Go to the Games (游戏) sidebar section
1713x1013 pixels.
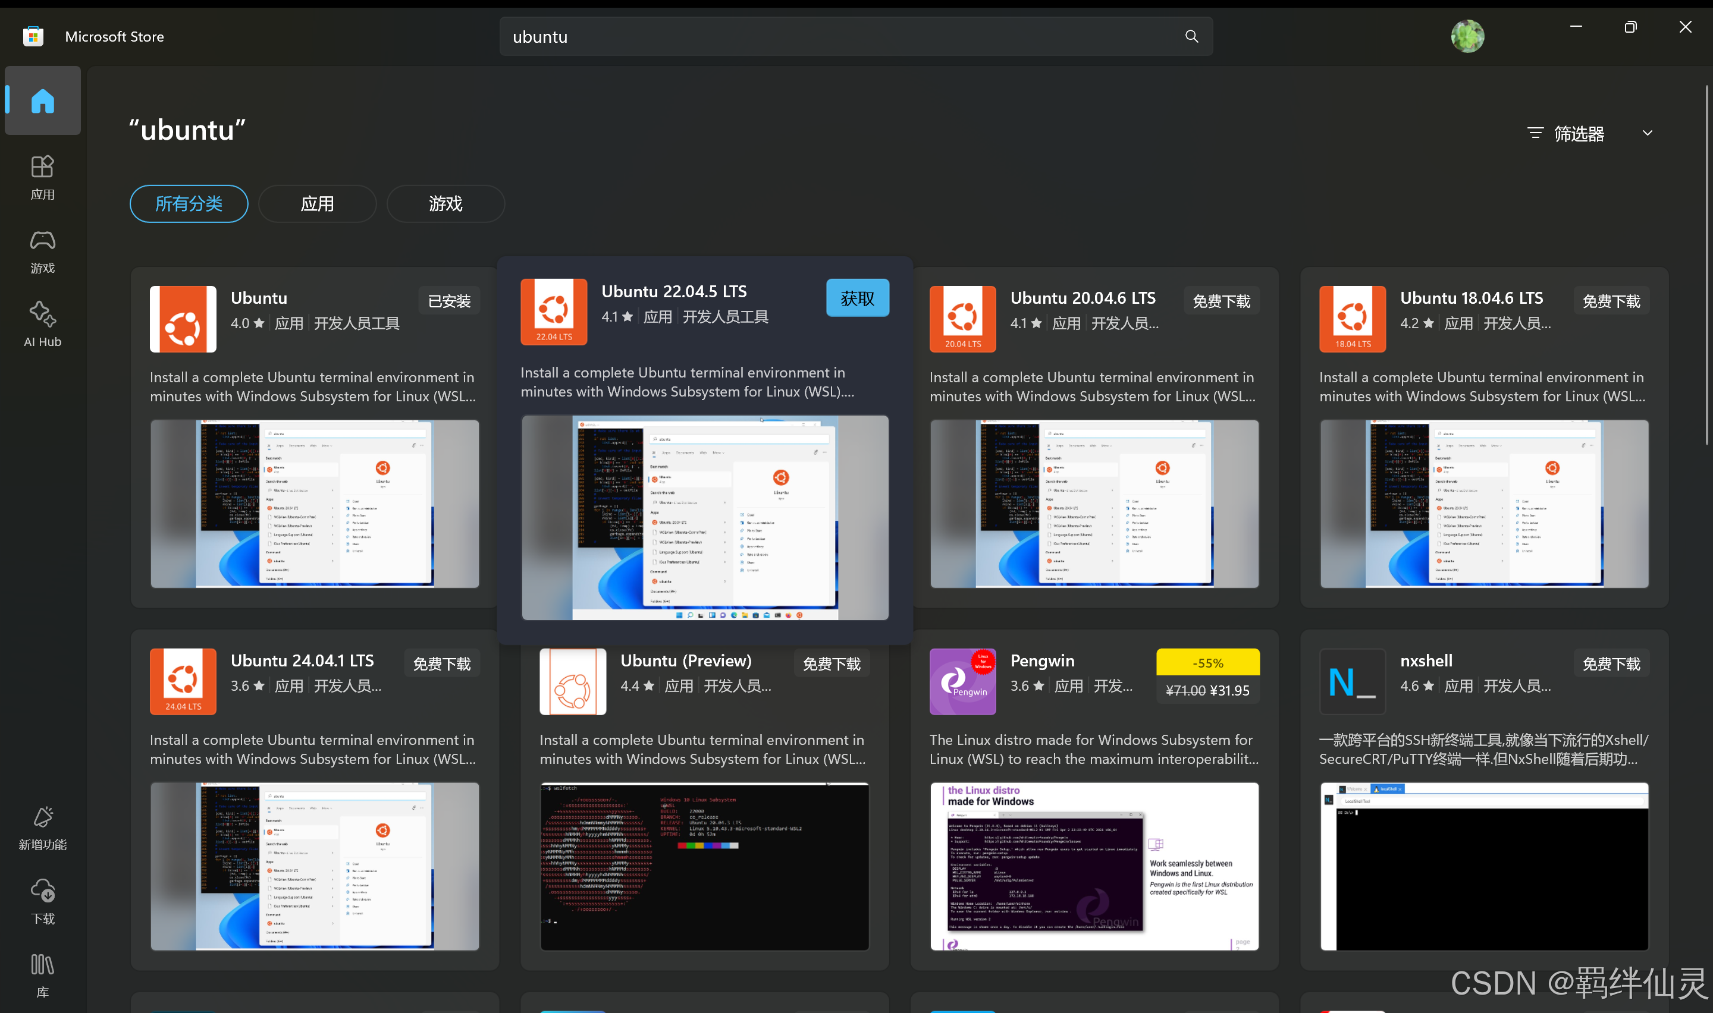(x=42, y=250)
